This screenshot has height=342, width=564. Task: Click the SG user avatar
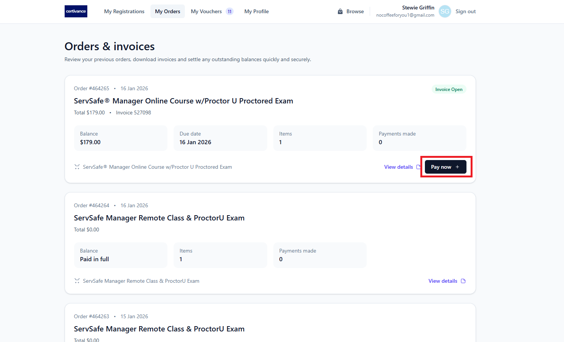(445, 11)
